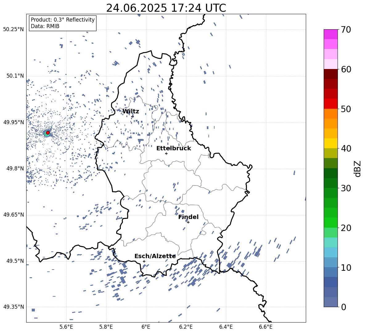The image size is (365, 333).
Task: Click the Ettelbruck city label
Action: click(174, 148)
